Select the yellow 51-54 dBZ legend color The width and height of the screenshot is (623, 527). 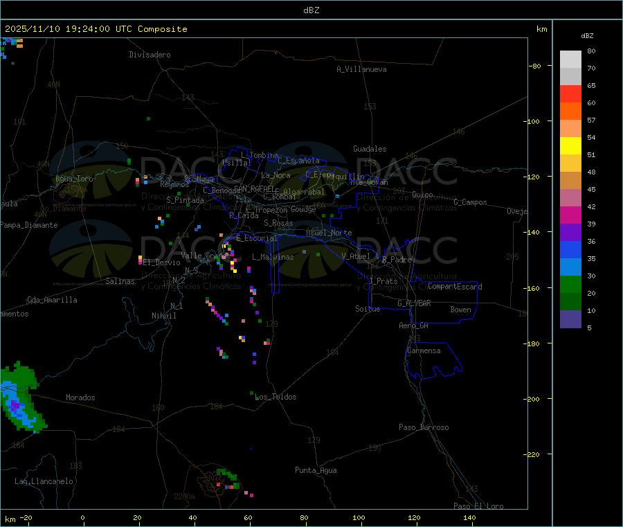570,146
